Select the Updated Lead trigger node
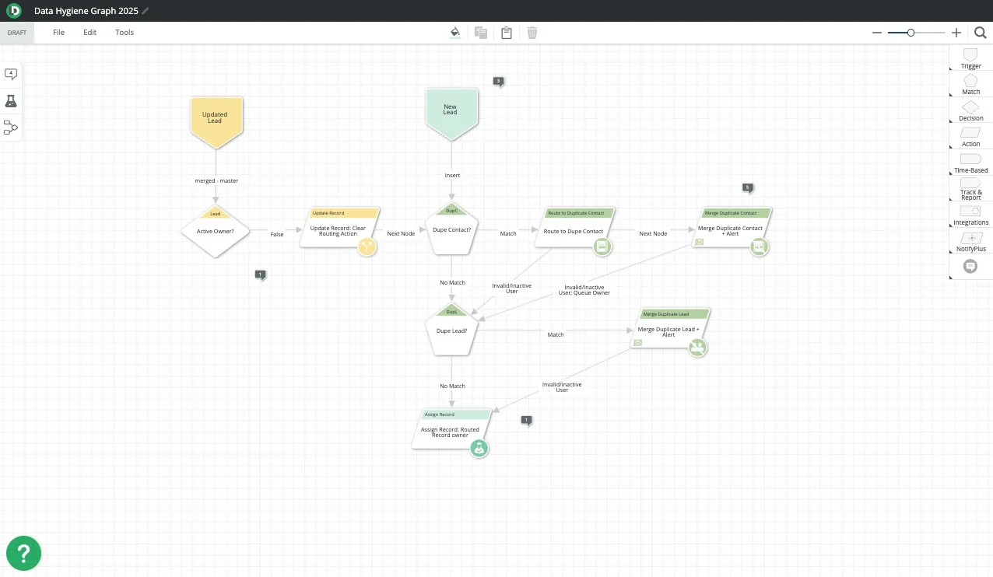Image resolution: width=993 pixels, height=577 pixels. pos(215,121)
